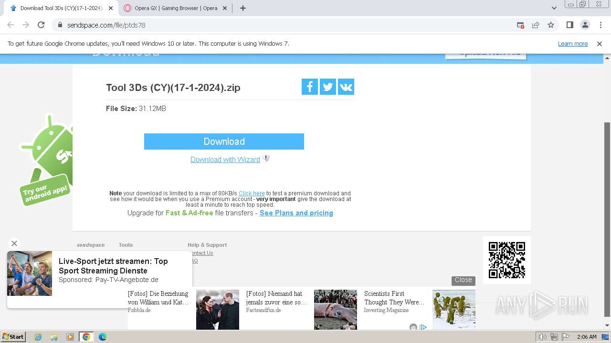Image resolution: width=611 pixels, height=343 pixels.
Task: Open Chrome profile avatar
Action: (x=585, y=25)
